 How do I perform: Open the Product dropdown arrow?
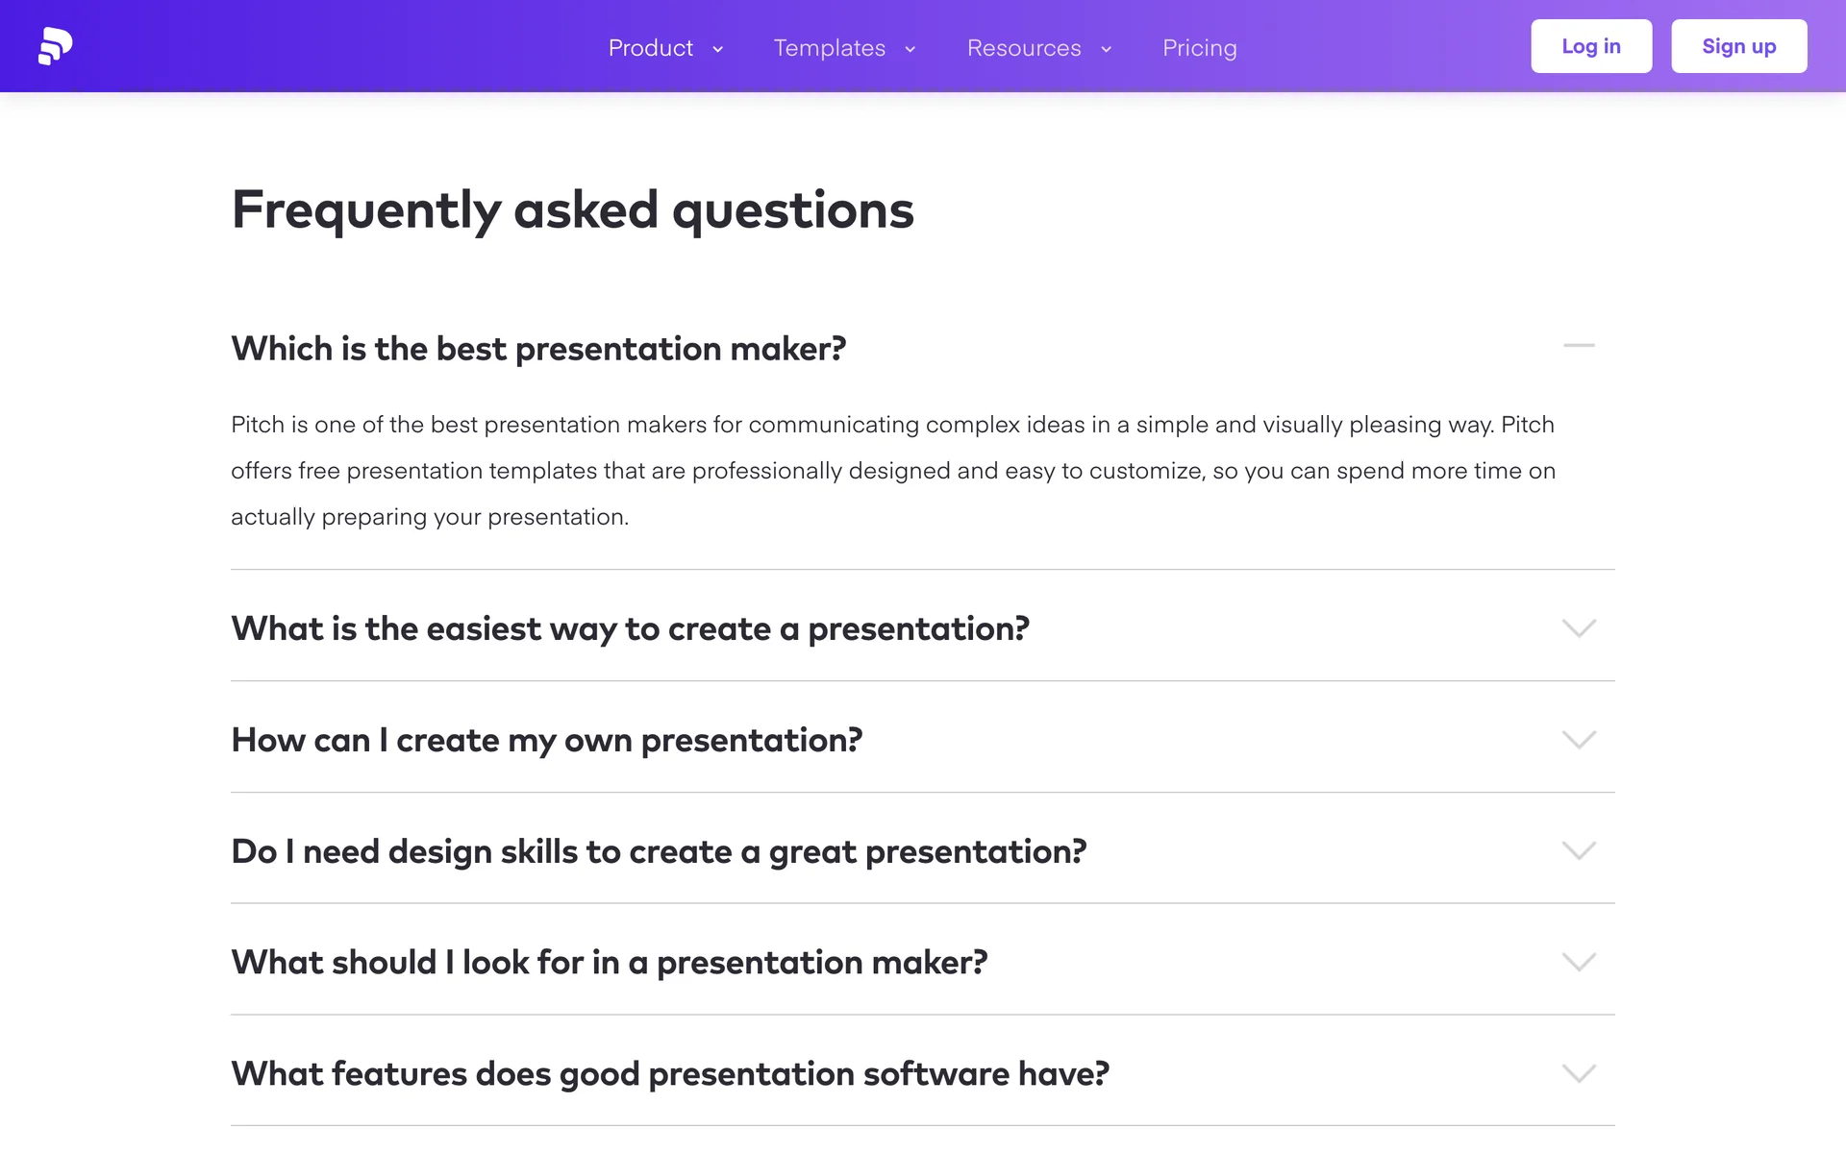(x=717, y=49)
